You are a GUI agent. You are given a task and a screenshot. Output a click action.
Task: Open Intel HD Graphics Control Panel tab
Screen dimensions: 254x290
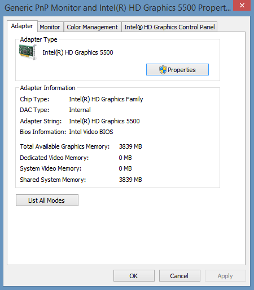[x=169, y=27]
